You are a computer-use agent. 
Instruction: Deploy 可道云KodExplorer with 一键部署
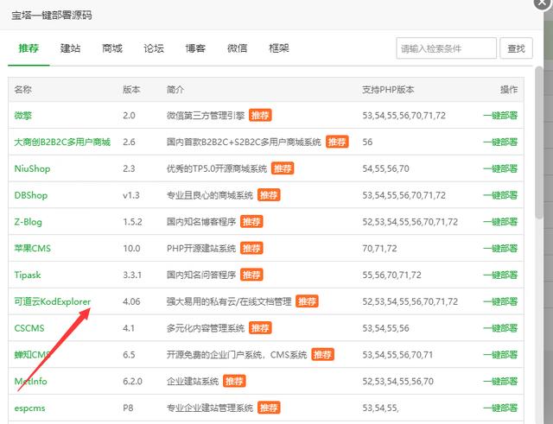500,301
